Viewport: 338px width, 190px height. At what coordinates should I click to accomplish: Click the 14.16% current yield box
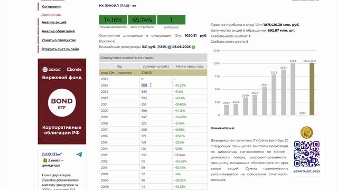pyautogui.click(x=113, y=20)
